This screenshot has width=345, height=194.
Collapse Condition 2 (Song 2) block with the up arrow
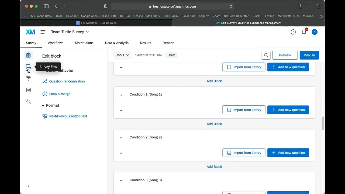coord(121,153)
